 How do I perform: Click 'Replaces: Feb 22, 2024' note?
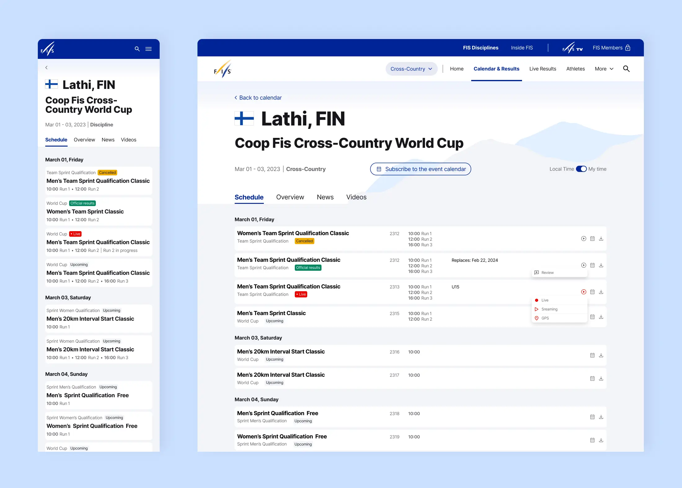(475, 260)
